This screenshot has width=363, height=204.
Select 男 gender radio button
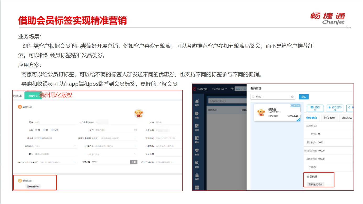click(x=36, y=130)
